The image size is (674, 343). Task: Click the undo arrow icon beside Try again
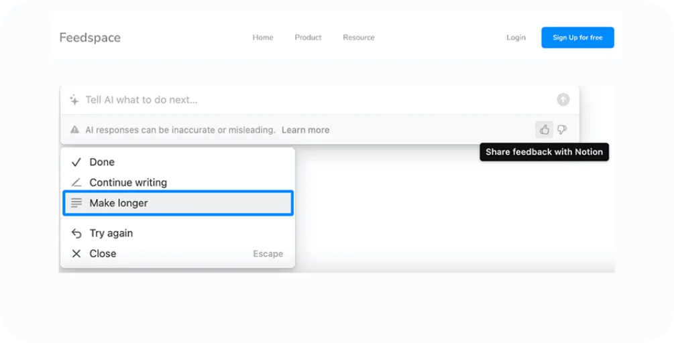click(x=76, y=233)
